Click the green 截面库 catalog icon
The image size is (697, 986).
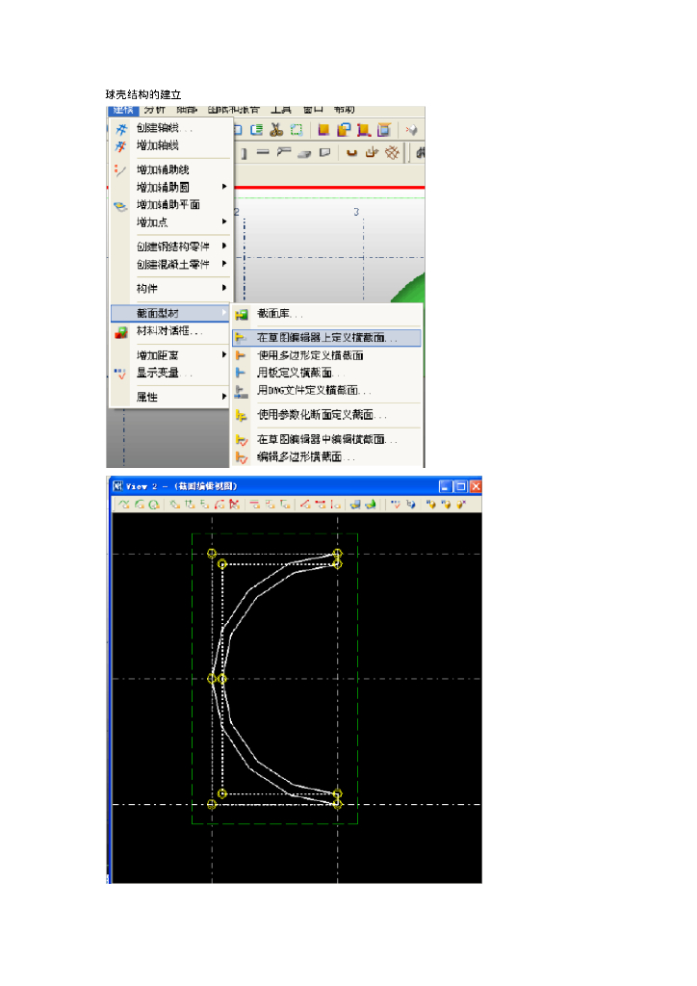coord(242,314)
